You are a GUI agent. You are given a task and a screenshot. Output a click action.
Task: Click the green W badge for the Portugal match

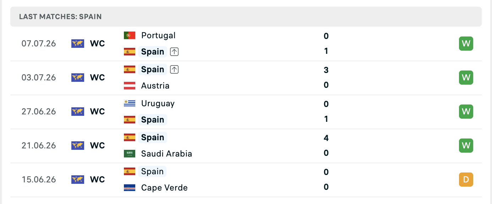click(x=466, y=44)
